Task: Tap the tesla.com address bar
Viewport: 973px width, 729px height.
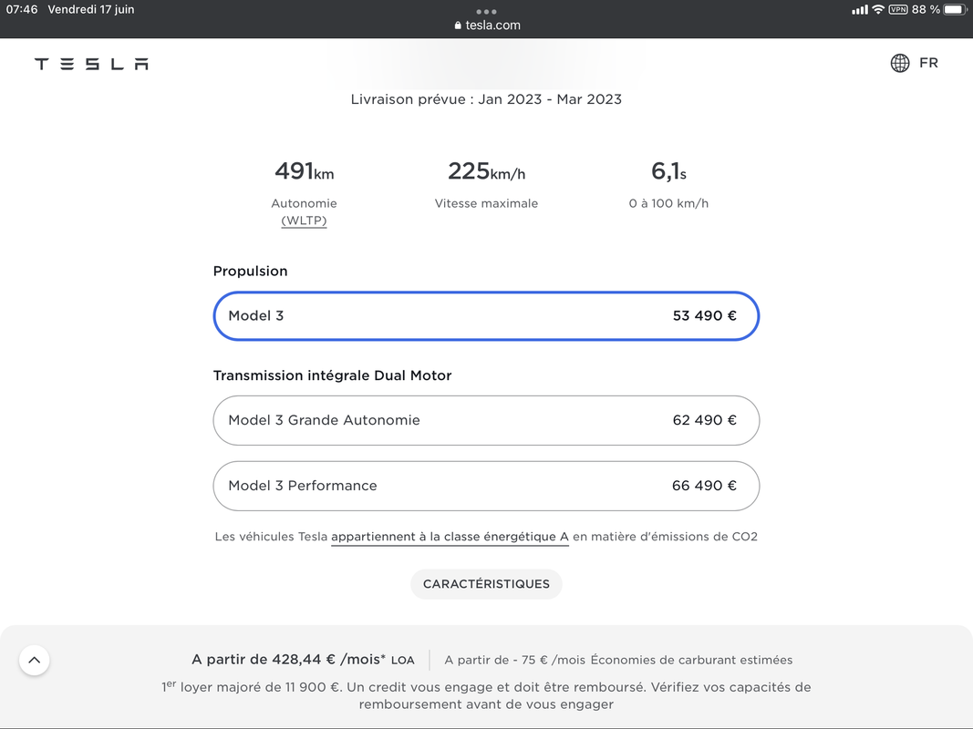Action: point(487,26)
